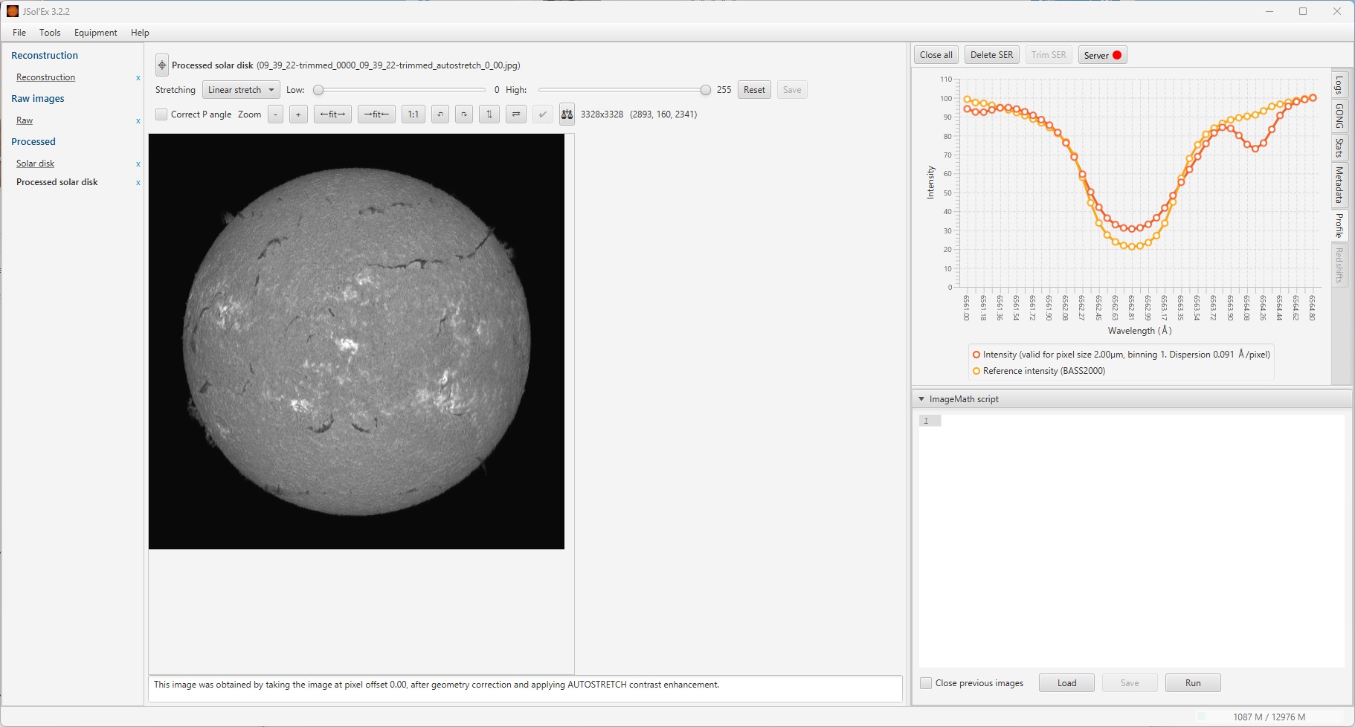Image resolution: width=1355 pixels, height=727 pixels.
Task: Tick the Close previous images checkbox
Action: point(926,683)
